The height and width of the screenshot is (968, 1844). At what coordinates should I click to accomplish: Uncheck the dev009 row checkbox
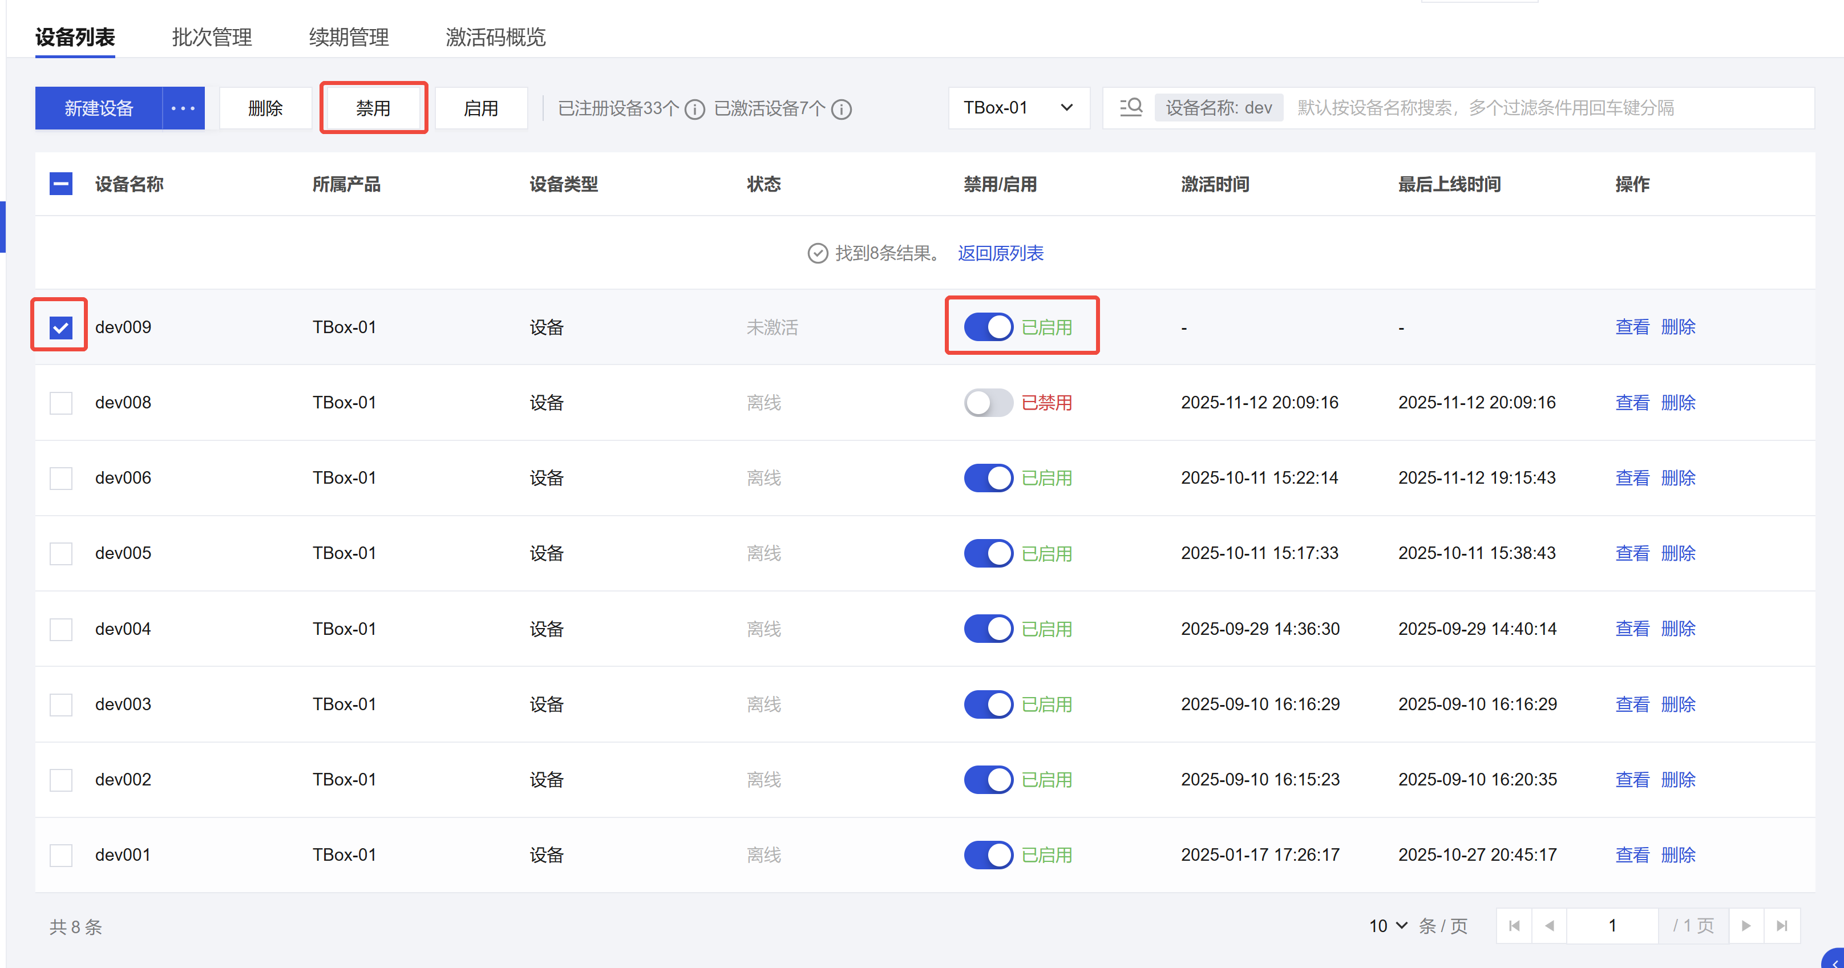click(x=61, y=327)
